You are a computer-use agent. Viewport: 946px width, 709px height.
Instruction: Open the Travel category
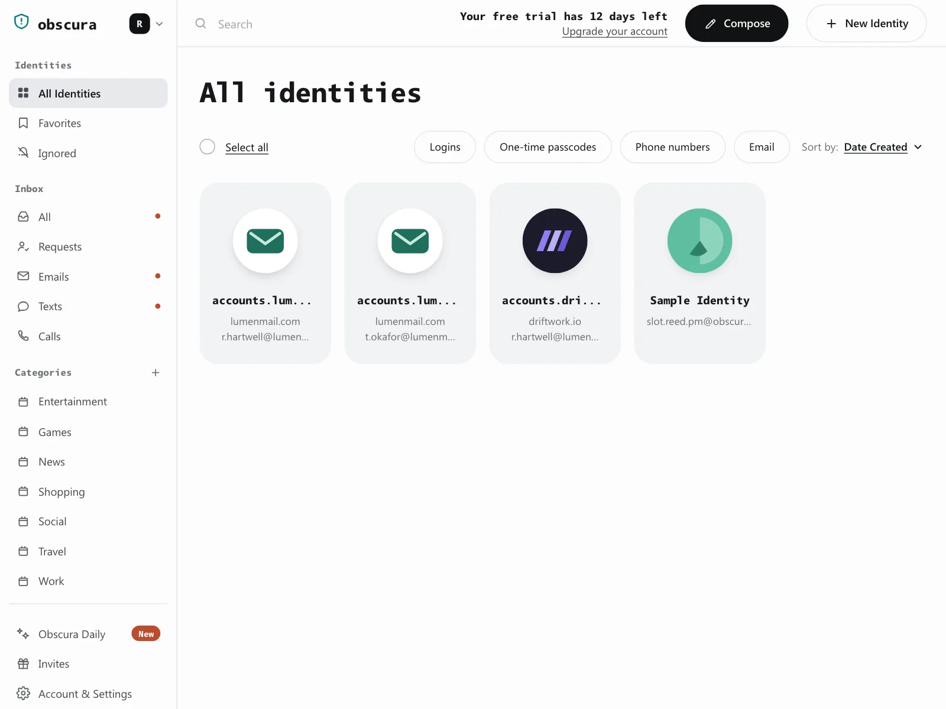click(x=88, y=551)
